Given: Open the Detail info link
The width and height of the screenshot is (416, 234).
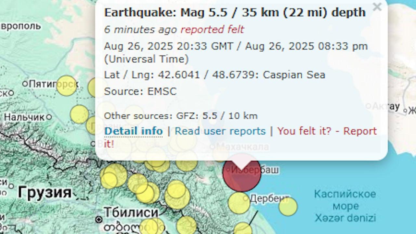Looking at the screenshot, I should point(133,131).
